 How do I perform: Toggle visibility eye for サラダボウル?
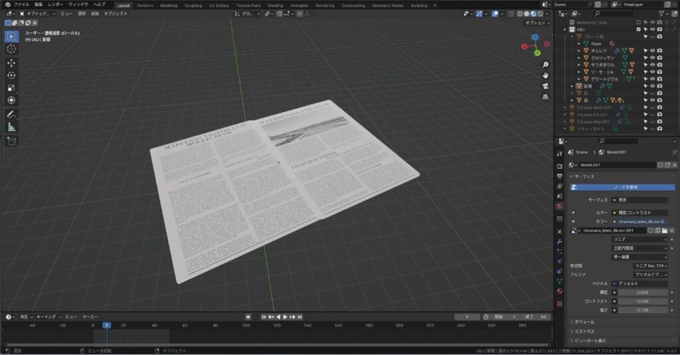tap(652, 64)
